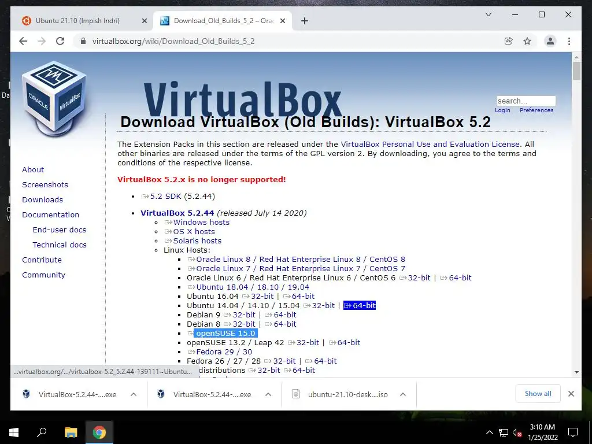Screen dimensions: 592x444
Task: Download Solaris hosts package
Action: tap(193, 241)
